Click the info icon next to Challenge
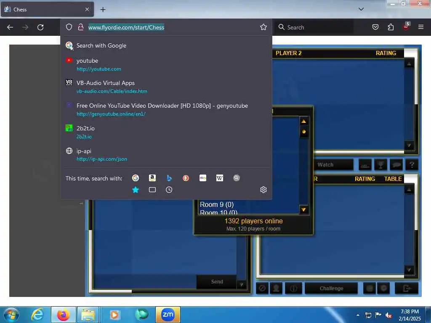 click(293, 288)
